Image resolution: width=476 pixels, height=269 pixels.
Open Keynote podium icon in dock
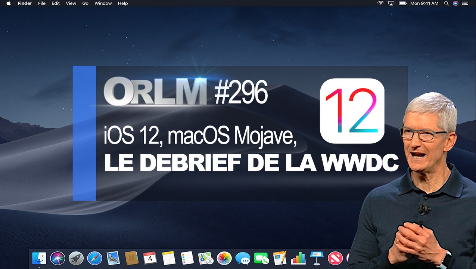pos(317,258)
